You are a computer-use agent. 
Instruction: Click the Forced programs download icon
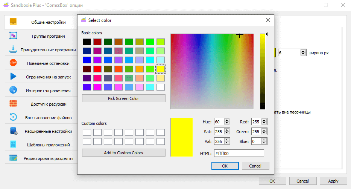click(x=13, y=49)
